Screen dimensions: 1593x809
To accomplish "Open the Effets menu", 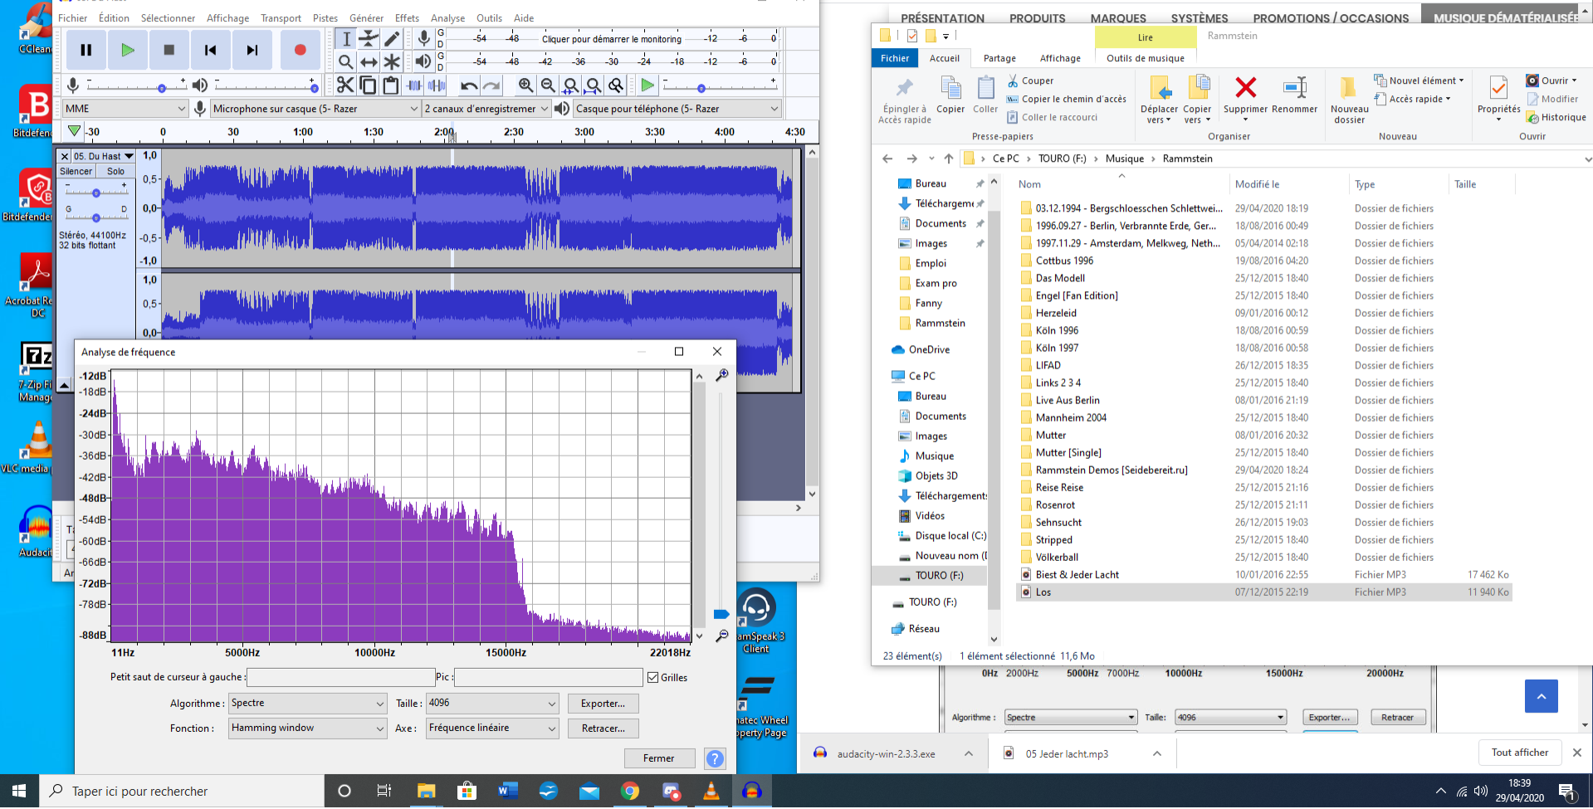I will [407, 18].
